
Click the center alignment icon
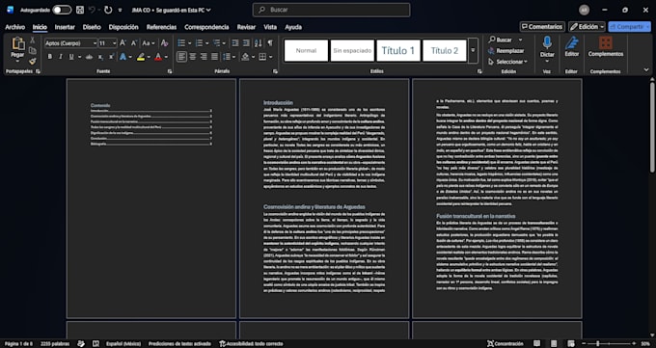click(192, 57)
